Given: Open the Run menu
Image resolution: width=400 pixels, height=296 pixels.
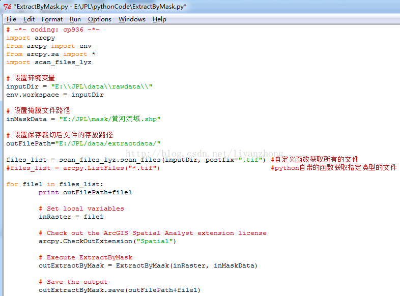Looking at the screenshot, I should (75, 19).
